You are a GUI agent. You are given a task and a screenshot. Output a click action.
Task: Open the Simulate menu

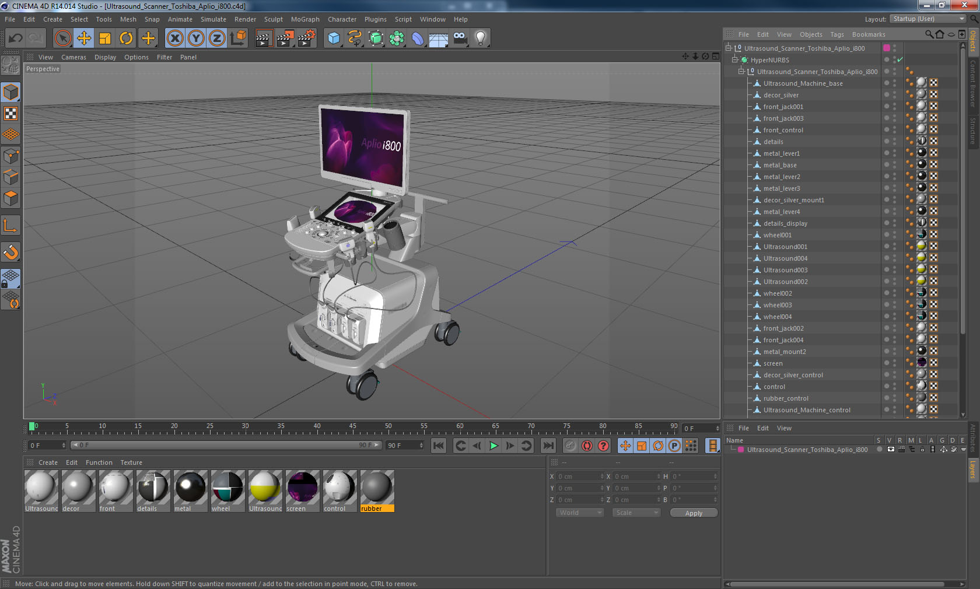[213, 19]
